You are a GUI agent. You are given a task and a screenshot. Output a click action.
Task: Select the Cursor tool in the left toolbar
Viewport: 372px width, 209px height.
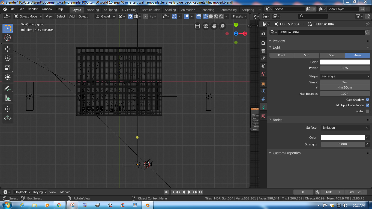click(8, 38)
